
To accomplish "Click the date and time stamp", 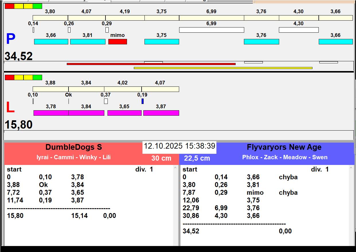I will (179, 146).
